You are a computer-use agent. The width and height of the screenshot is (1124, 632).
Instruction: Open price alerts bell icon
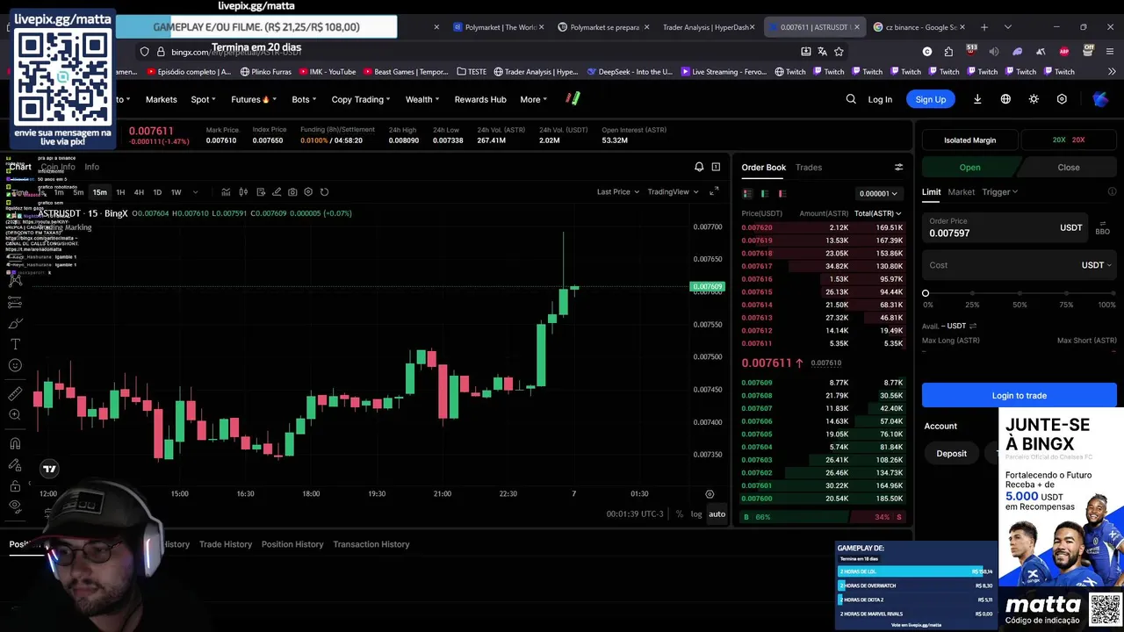(x=699, y=167)
